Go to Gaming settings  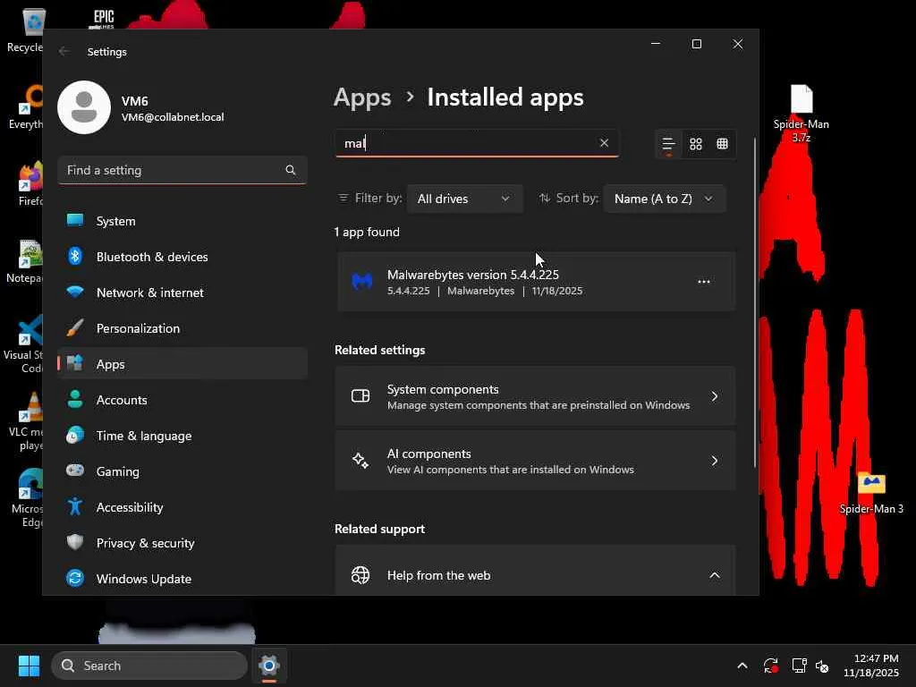[182, 471]
